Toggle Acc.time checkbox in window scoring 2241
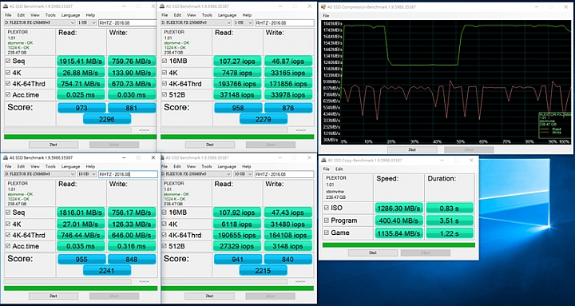The width and height of the screenshot is (575, 306). pos(8,246)
